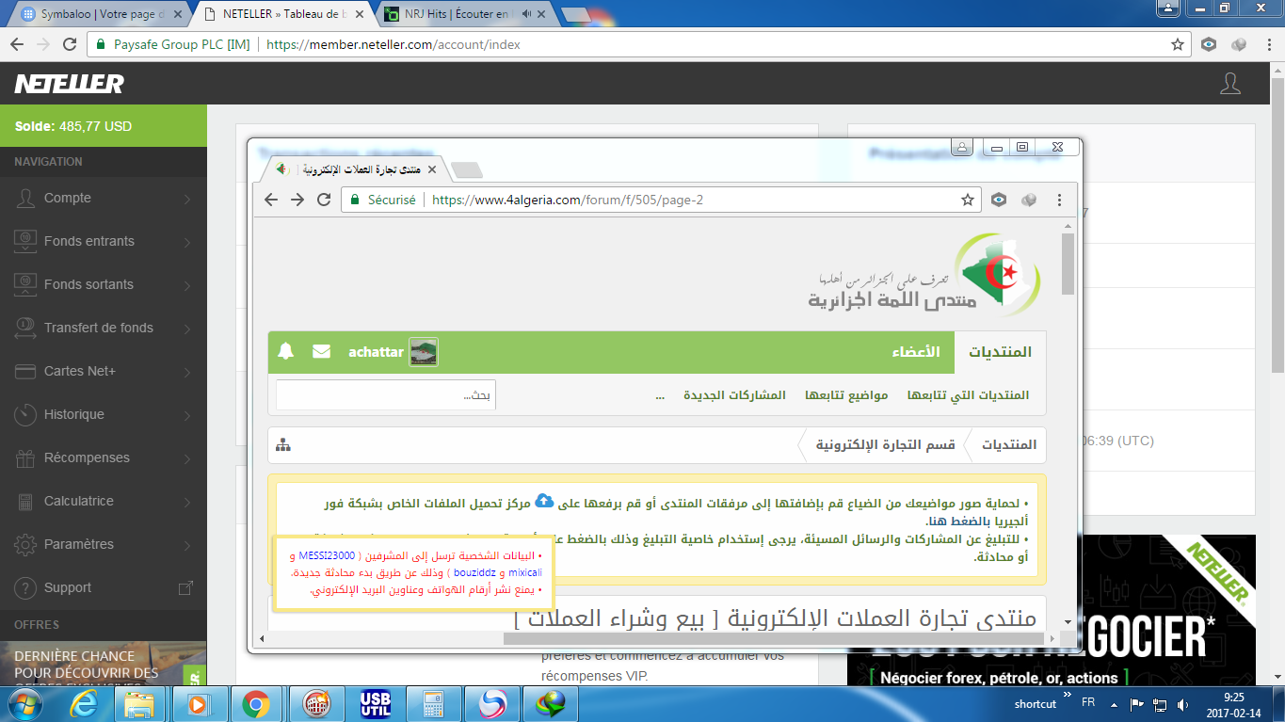Image resolution: width=1285 pixels, height=722 pixels.
Task: Click the MESSI23000 moderator link
Action: 328,555
